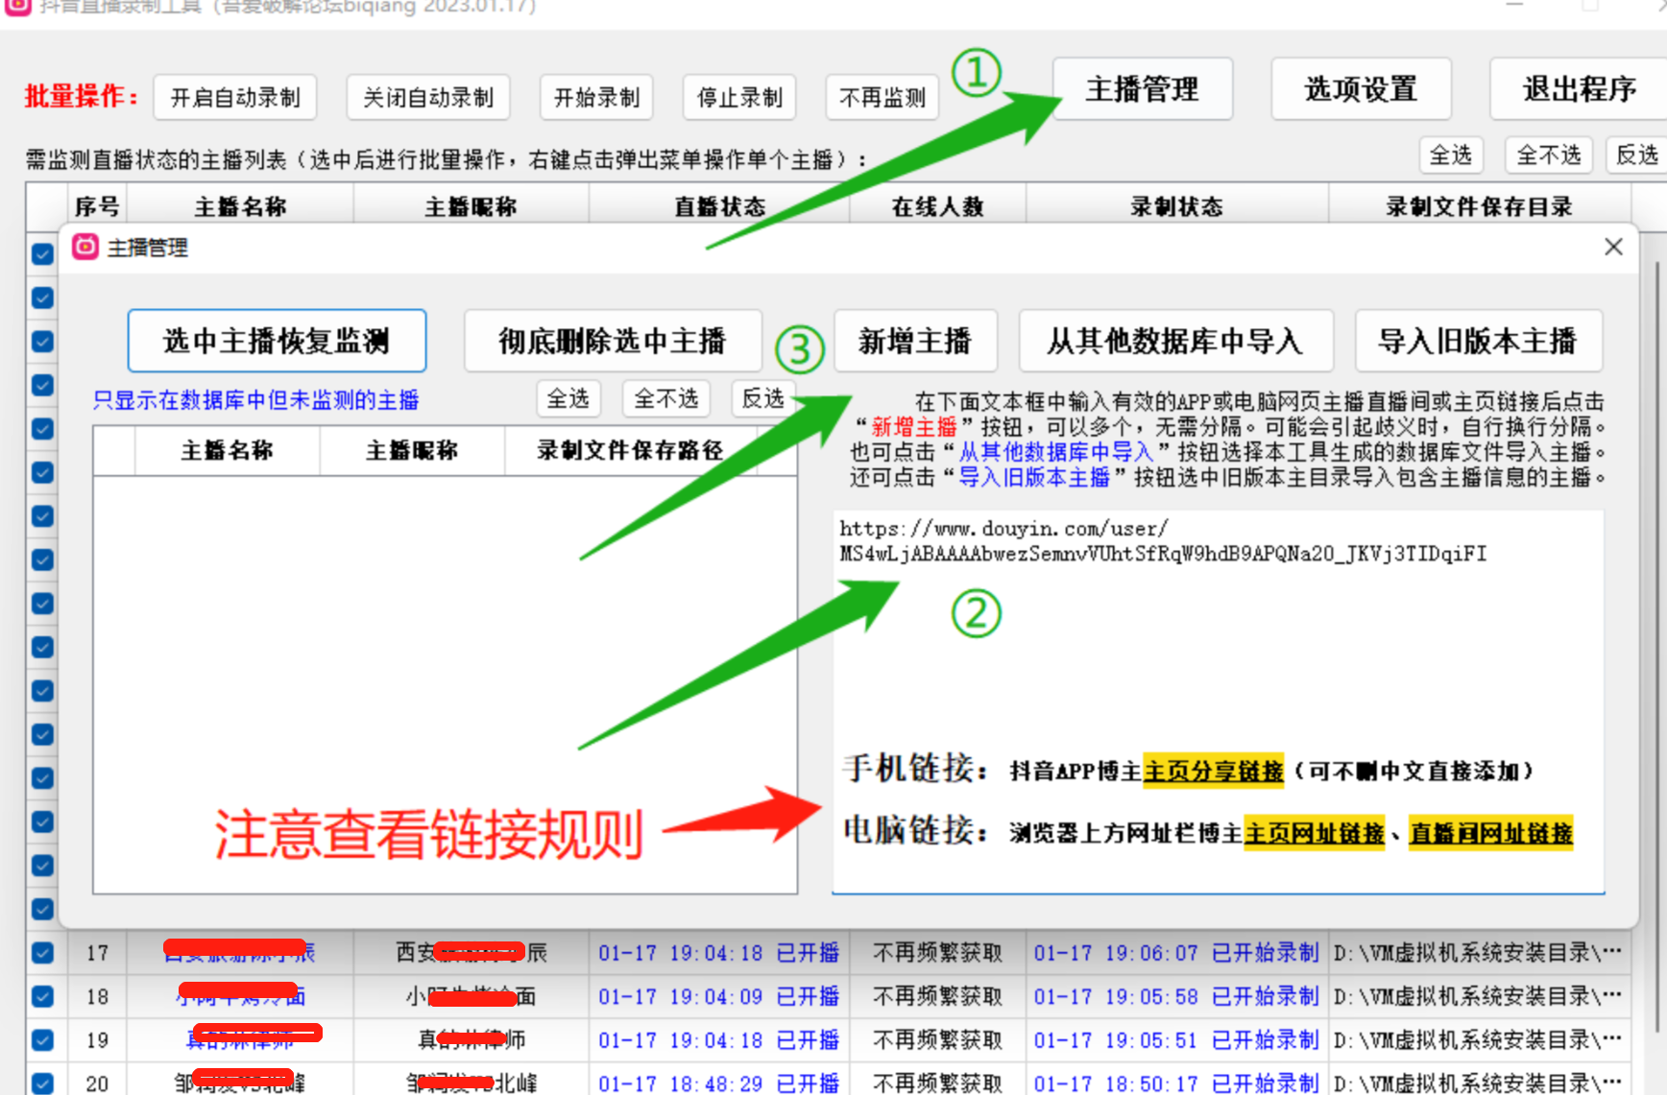
Task: Click main table 主播名称 column header
Action: [x=240, y=206]
